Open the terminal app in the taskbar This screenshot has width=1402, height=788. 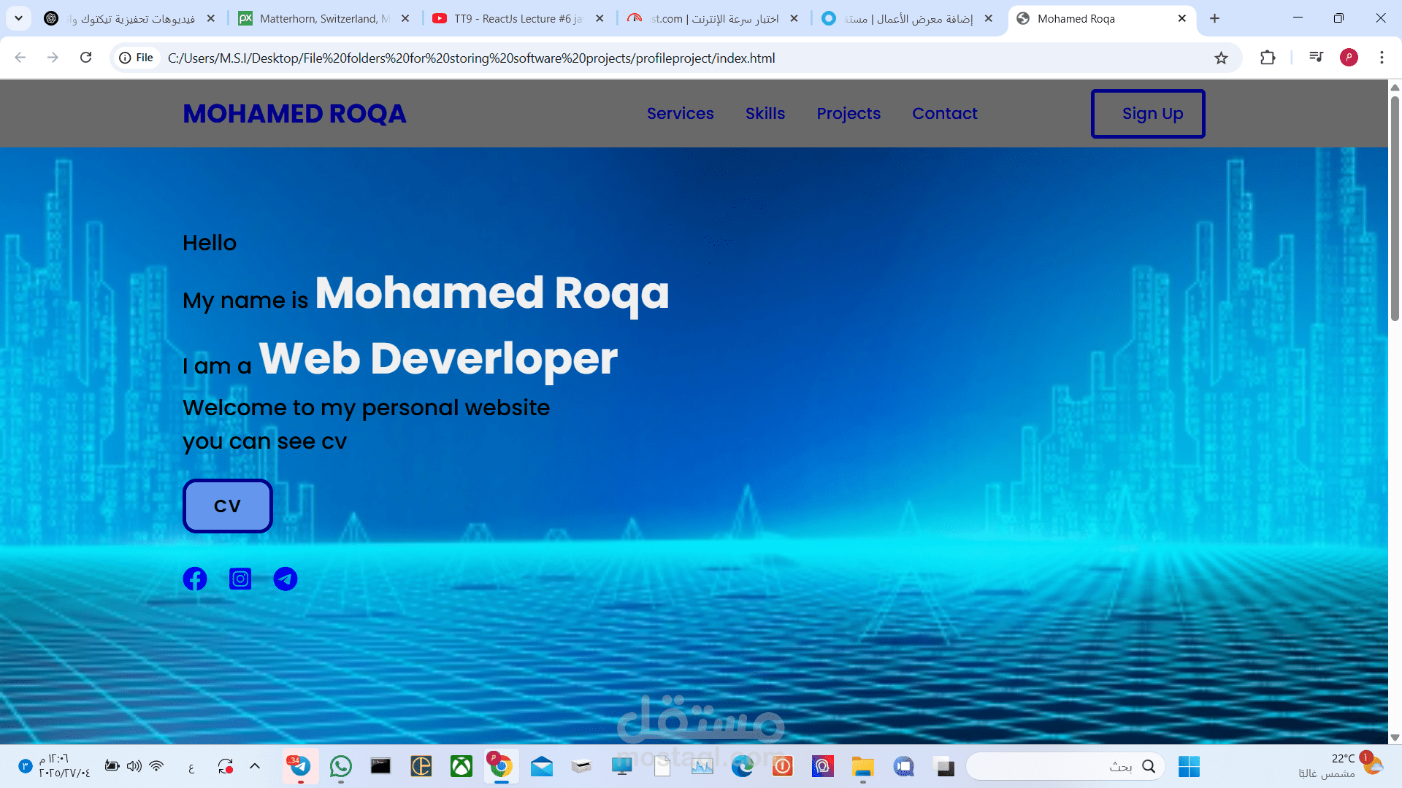tap(380, 766)
